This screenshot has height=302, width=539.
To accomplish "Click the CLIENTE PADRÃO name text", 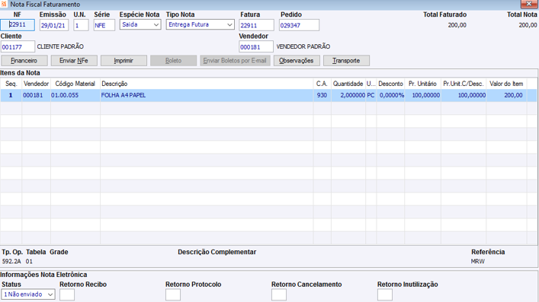I will point(60,46).
